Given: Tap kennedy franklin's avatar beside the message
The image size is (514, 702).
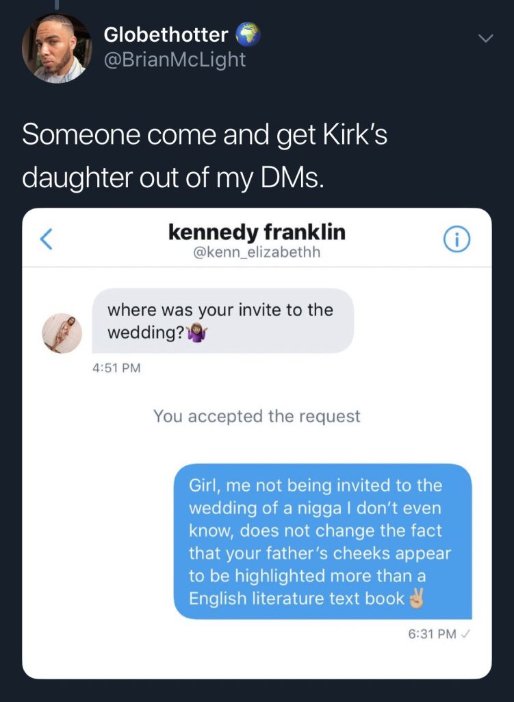Looking at the screenshot, I should point(62,333).
